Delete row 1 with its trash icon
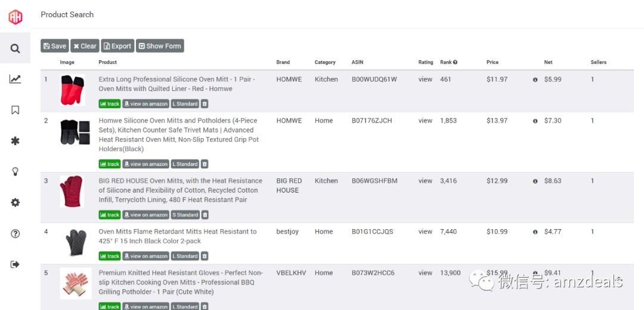The height and width of the screenshot is (310, 644). [x=205, y=104]
